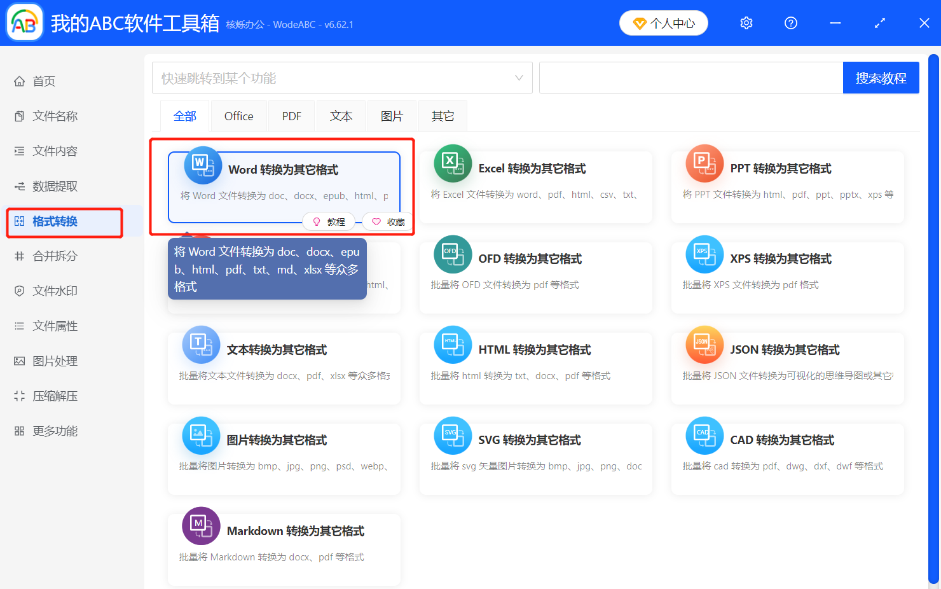The height and width of the screenshot is (589, 941).
Task: Toggle 收藏 on the Word converter card
Action: (387, 221)
